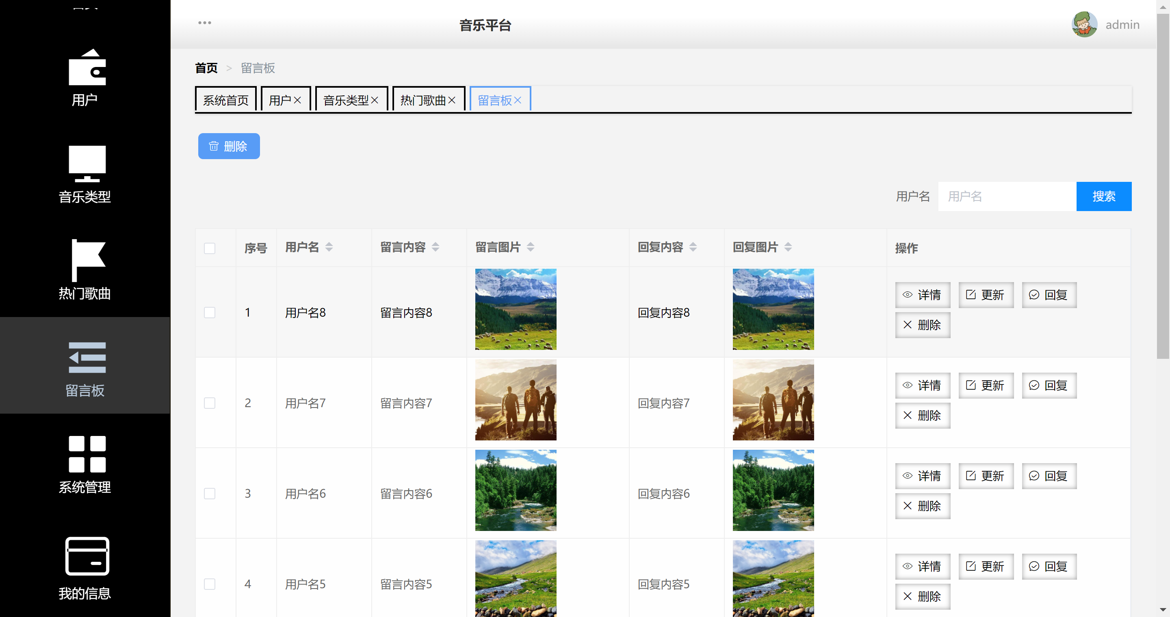Close the 热门歌曲 tab
The width and height of the screenshot is (1170, 617).
point(452,100)
